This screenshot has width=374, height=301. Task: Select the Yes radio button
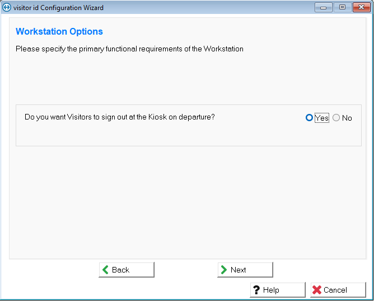tap(309, 118)
